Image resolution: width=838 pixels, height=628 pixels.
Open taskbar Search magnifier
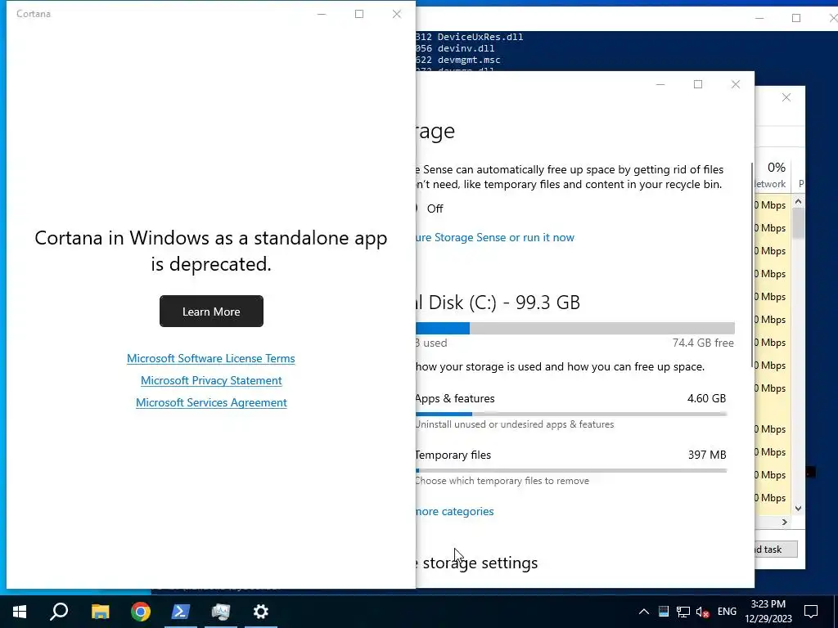pos(59,612)
